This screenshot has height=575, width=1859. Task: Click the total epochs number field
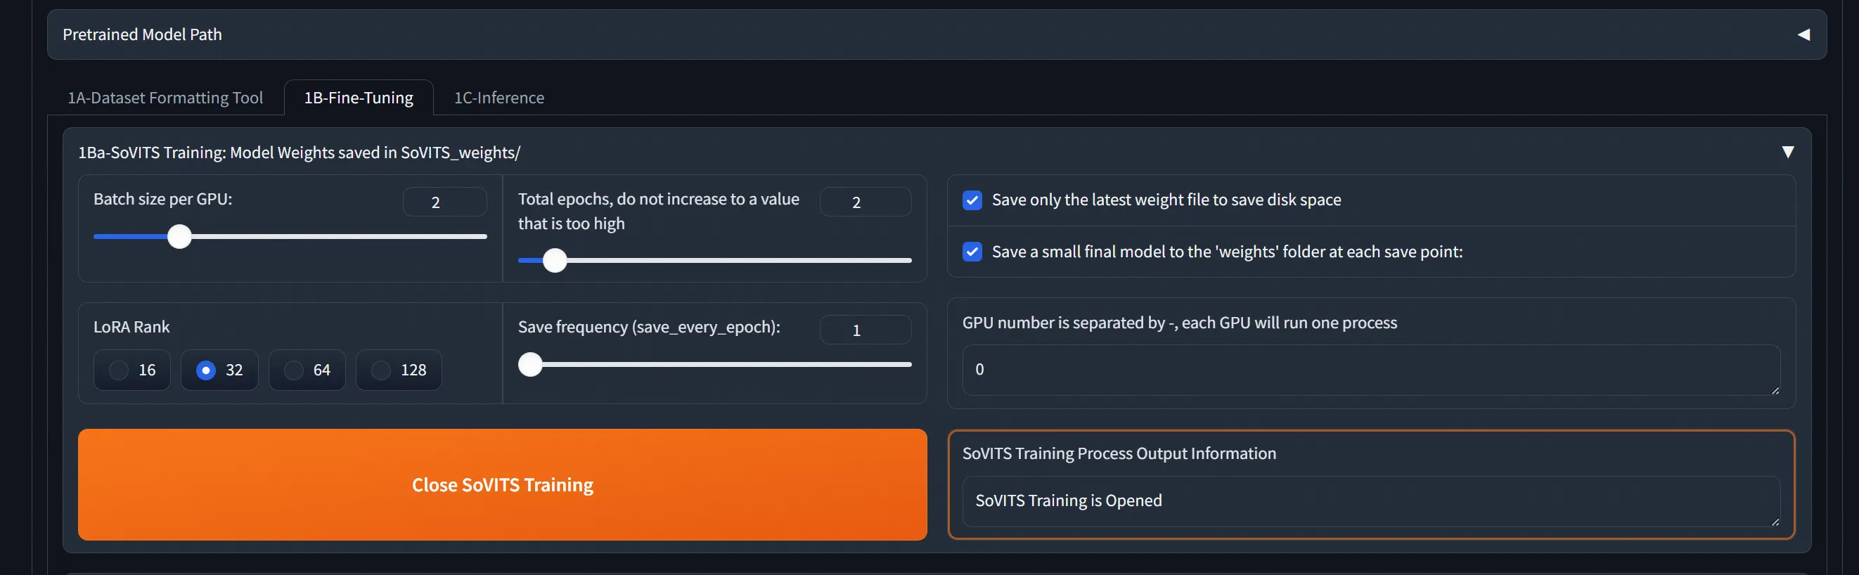pos(865,202)
